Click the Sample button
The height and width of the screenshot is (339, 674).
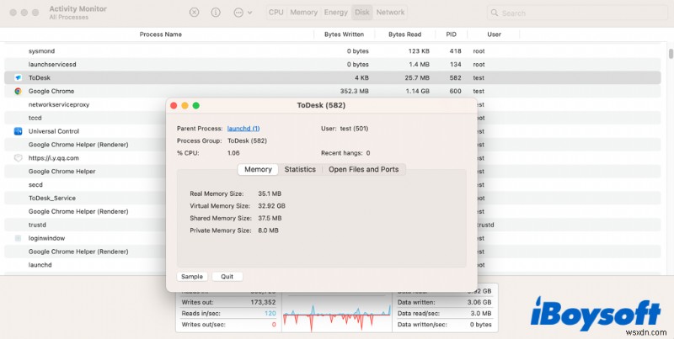click(192, 277)
